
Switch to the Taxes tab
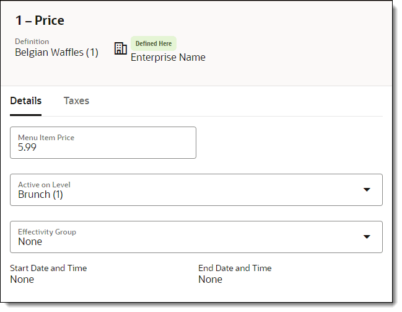click(x=76, y=101)
